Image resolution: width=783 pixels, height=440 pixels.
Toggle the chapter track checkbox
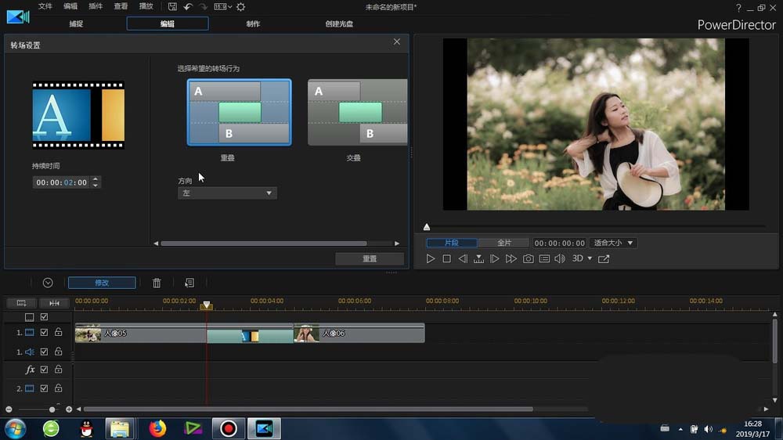[x=44, y=316]
